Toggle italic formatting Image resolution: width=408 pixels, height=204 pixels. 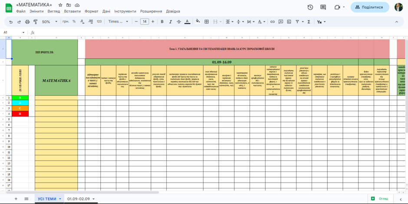(171, 22)
